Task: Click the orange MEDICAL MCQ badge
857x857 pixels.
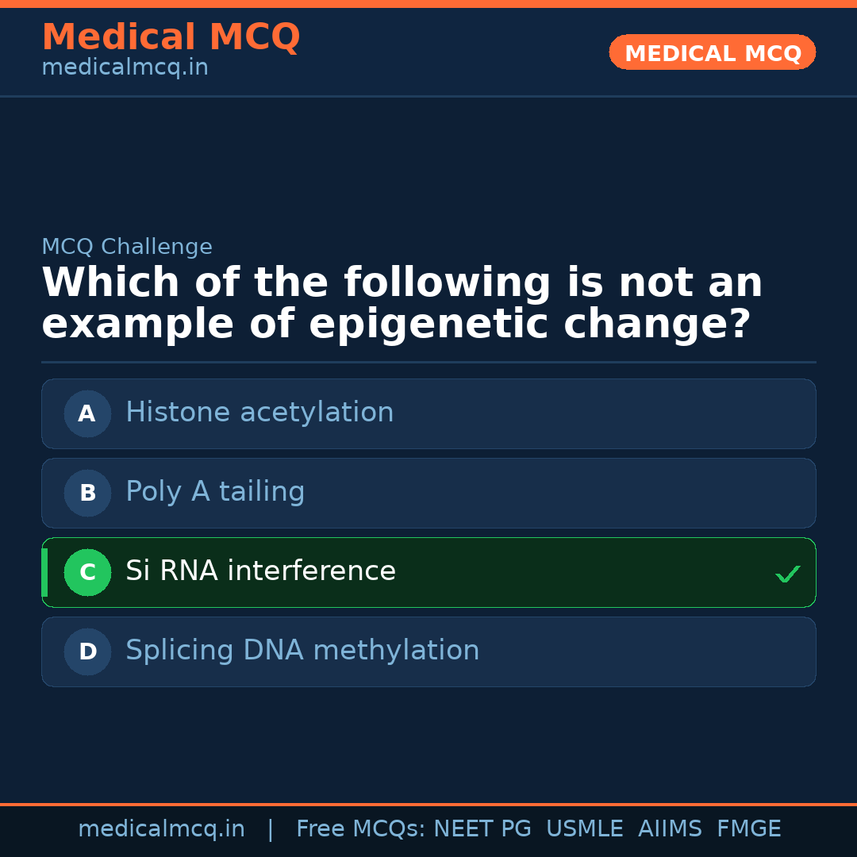Action: [x=712, y=53]
